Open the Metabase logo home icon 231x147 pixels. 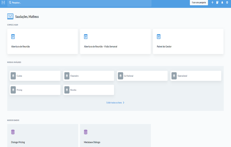click(3, 2)
